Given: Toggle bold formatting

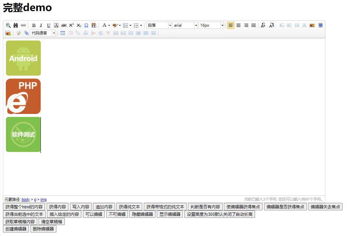Looking at the screenshot, I should click(34, 25).
